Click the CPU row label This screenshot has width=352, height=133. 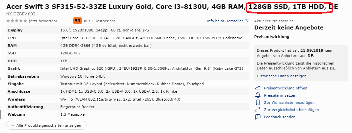point(12,38)
